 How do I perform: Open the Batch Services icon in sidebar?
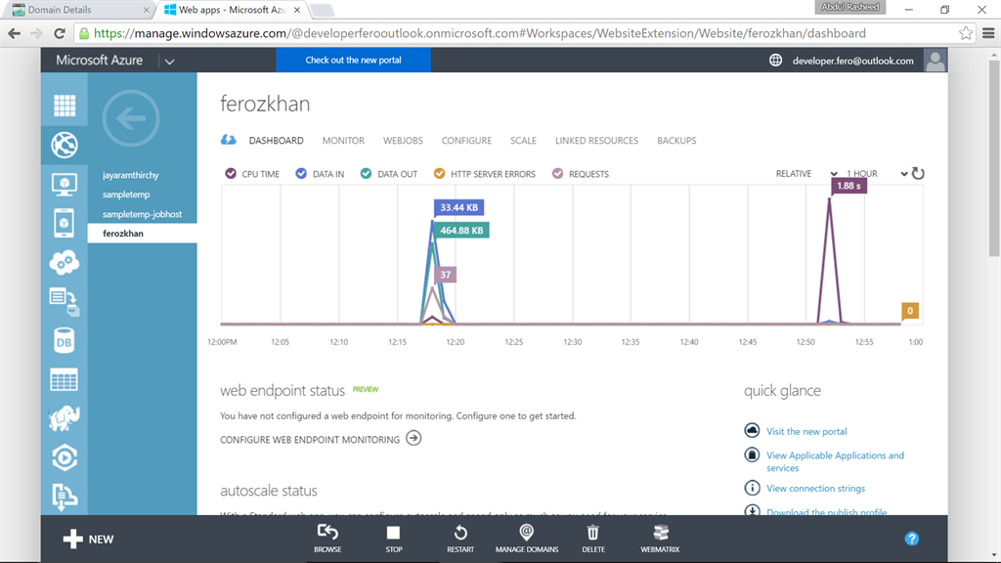pos(65,302)
